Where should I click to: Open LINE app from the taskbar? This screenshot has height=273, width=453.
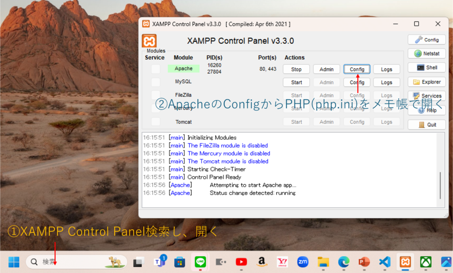pos(200,262)
